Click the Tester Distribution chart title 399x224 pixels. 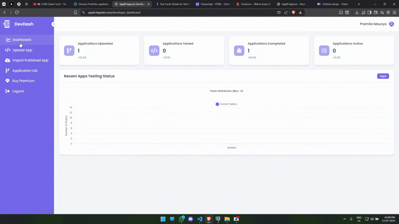227,91
